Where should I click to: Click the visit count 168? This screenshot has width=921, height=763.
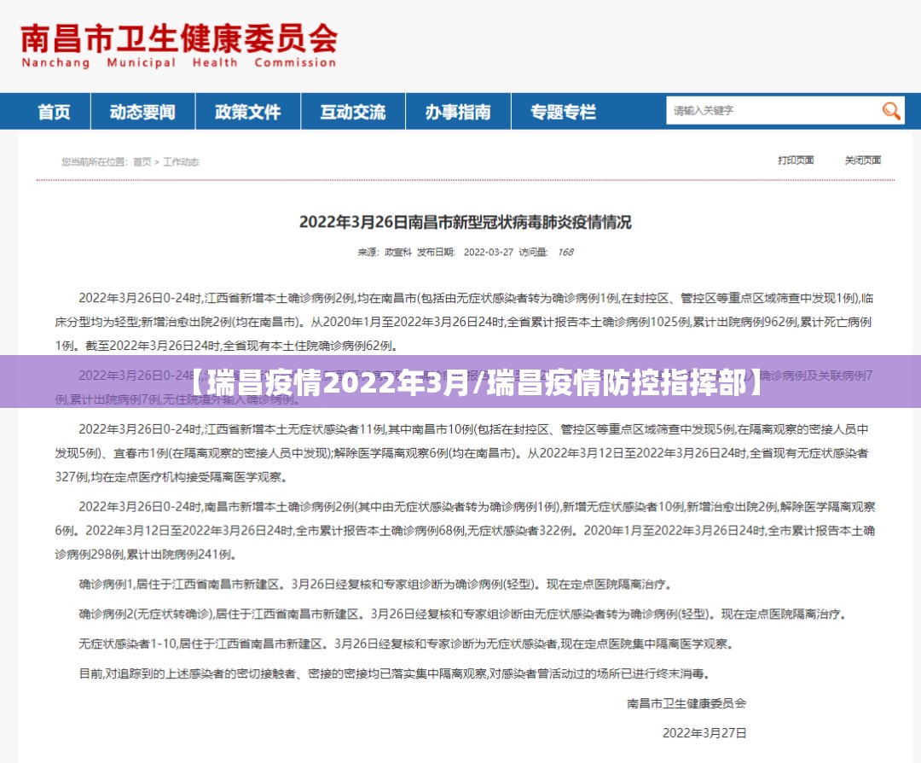(565, 252)
